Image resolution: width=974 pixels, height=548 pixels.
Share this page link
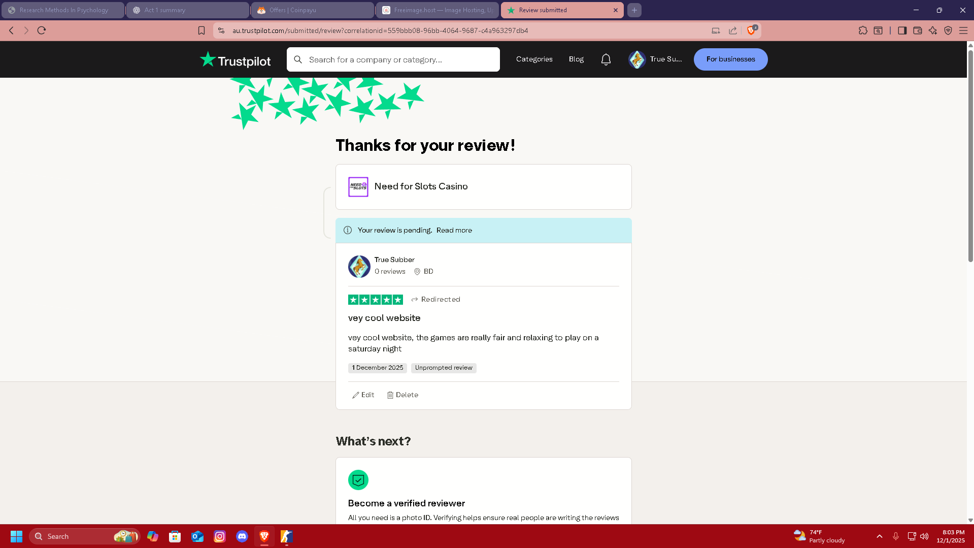[733, 30]
